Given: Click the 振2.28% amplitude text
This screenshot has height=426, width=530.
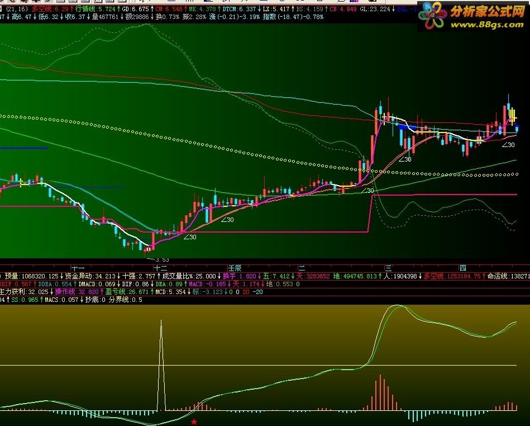Looking at the screenshot, I should tap(194, 17).
